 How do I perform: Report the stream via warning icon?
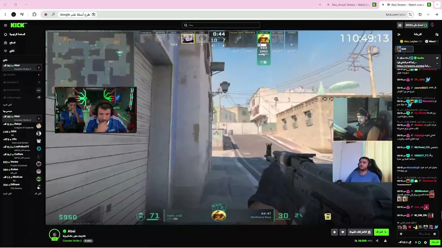pyautogui.click(x=385, y=241)
